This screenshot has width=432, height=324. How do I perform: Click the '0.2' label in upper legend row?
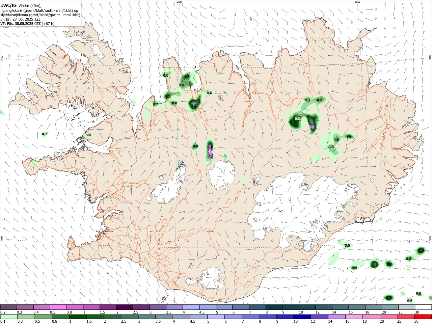point(3,312)
